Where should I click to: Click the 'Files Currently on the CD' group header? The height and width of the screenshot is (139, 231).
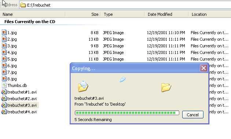[30, 22]
